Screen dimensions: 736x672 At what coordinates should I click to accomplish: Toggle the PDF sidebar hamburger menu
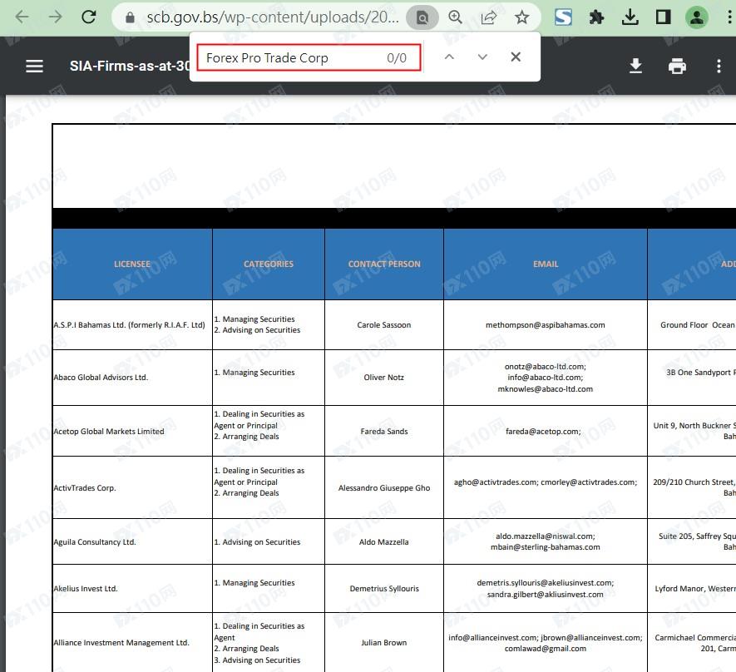point(34,66)
